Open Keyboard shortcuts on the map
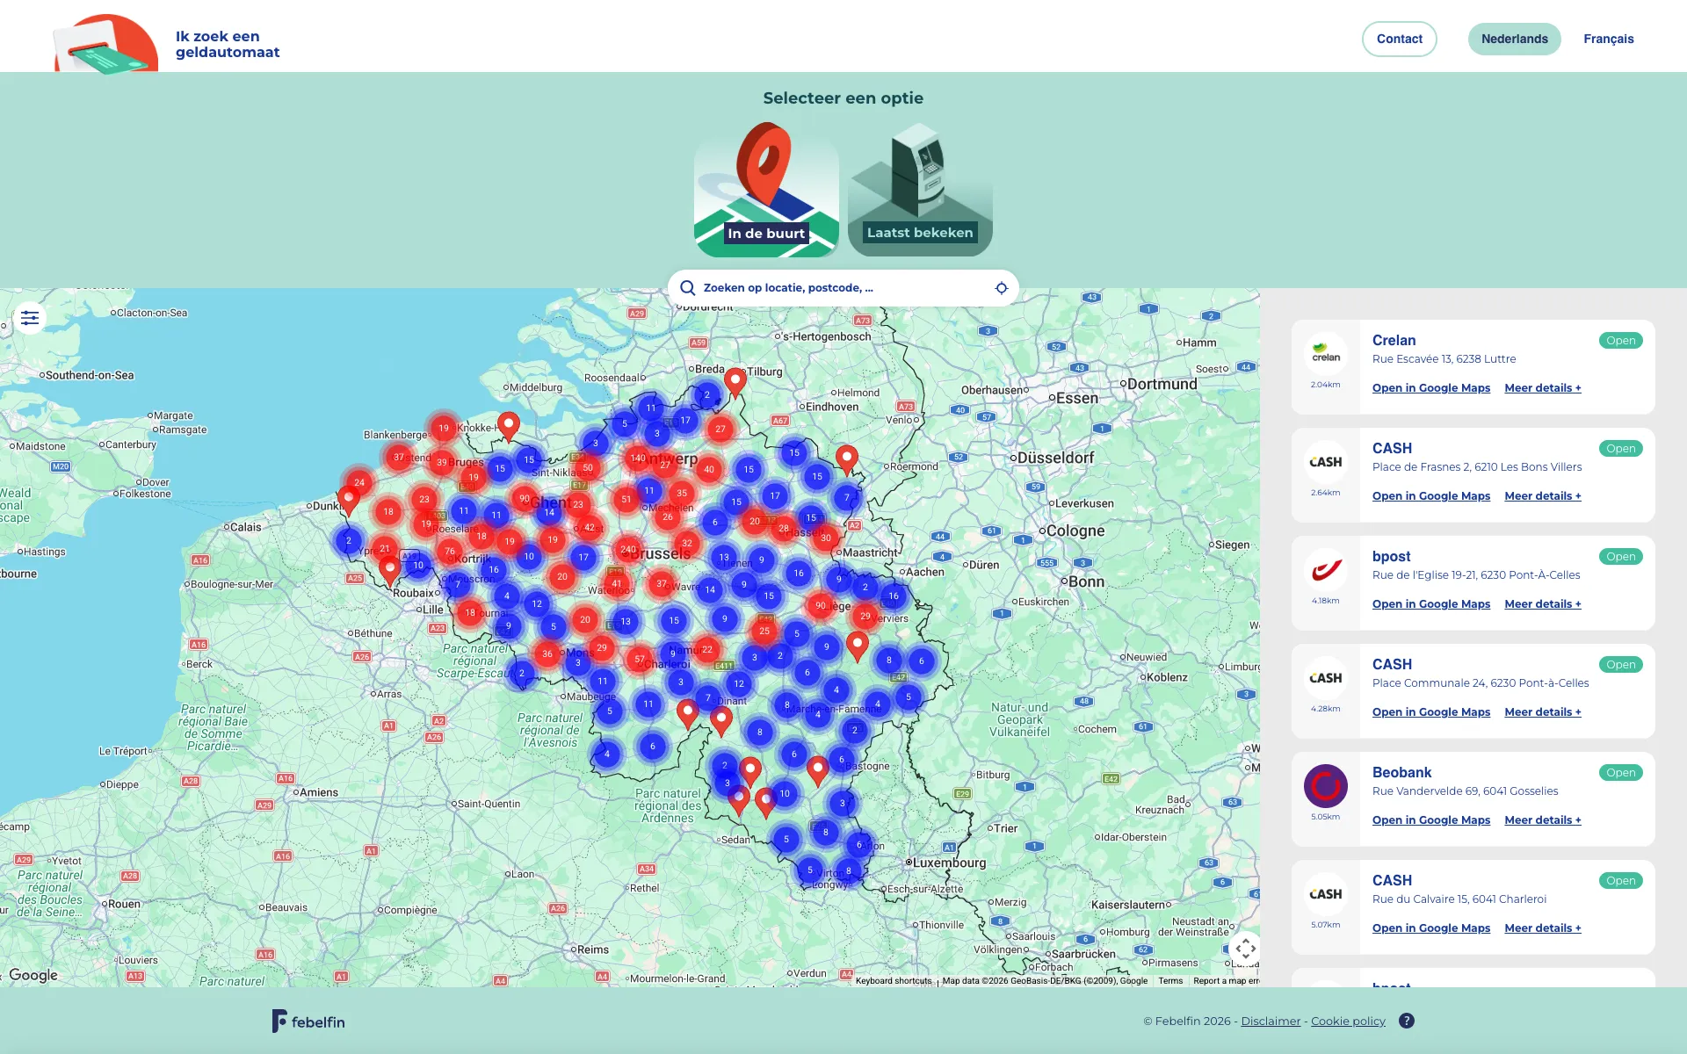The image size is (1687, 1054). pyautogui.click(x=894, y=981)
